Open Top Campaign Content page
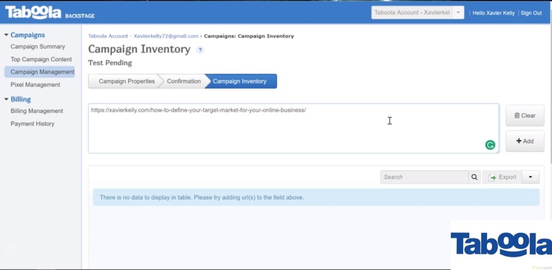Viewport: 552px width, 270px height. click(41, 59)
